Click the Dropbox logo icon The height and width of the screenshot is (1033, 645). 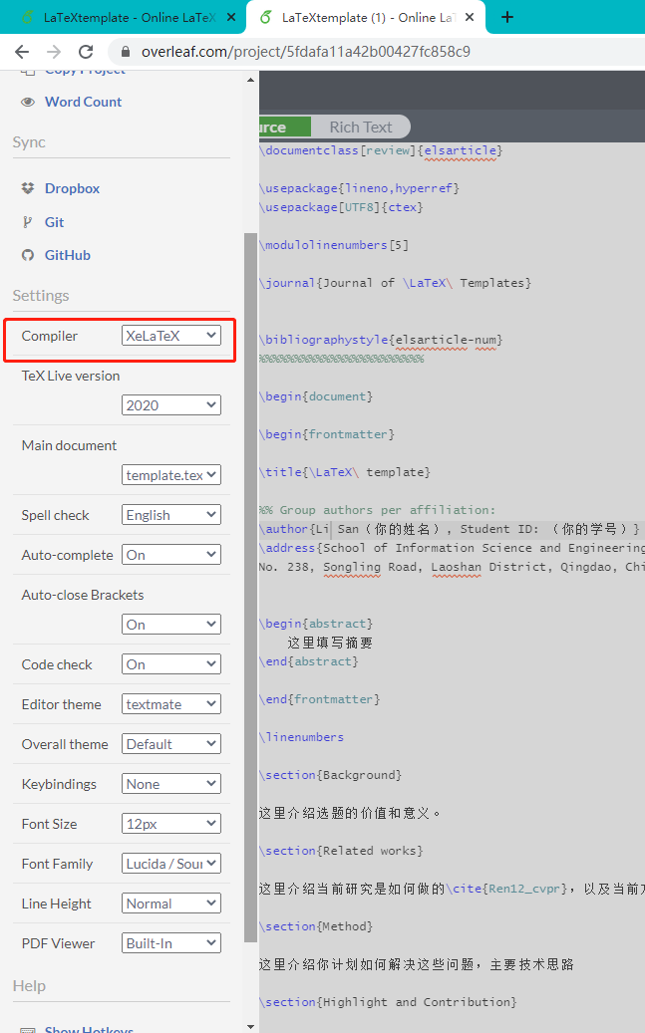pos(28,188)
